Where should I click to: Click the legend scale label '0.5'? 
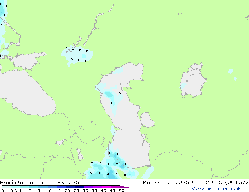click(x=13, y=190)
